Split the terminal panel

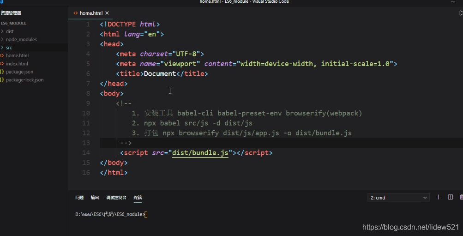pyautogui.click(x=450, y=197)
